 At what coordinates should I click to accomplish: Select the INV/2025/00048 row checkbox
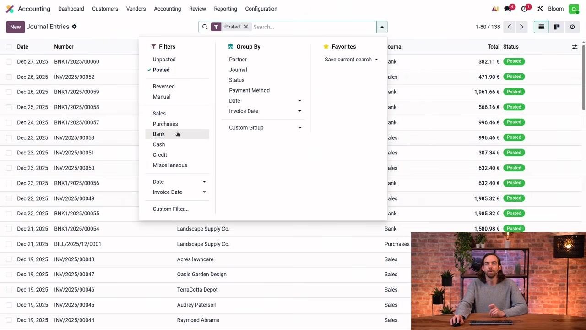click(9, 259)
